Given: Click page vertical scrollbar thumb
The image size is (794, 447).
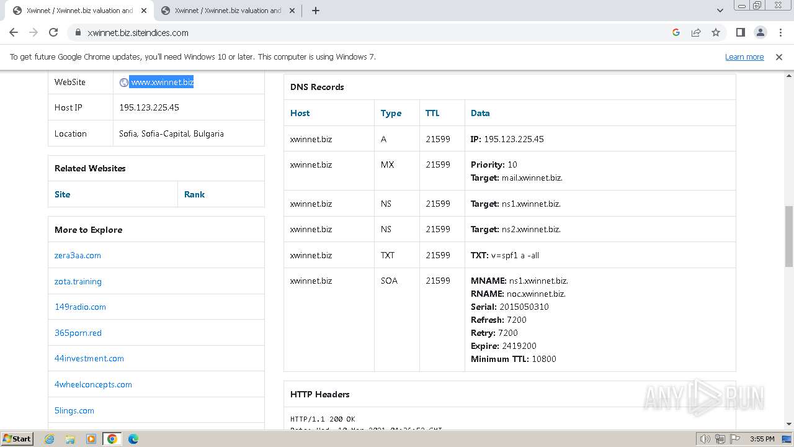Looking at the screenshot, I should coord(789,236).
